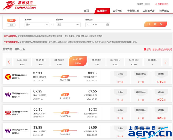
Task: Click the 购票安全提示 warning link
Action: [x=162, y=4]
